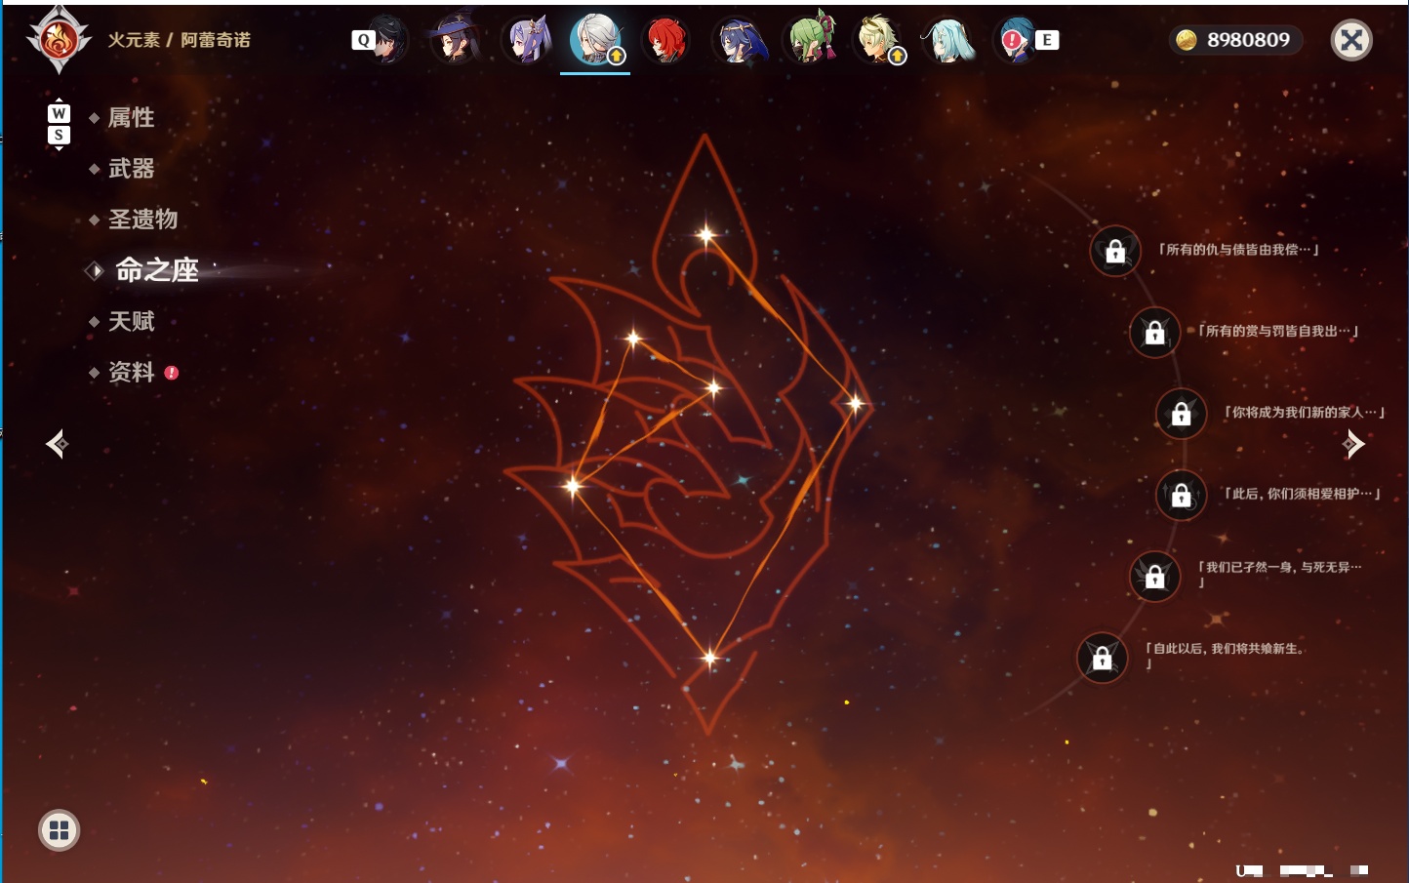Open the 资料 profile tab with alert
This screenshot has height=883, width=1409.
[133, 372]
